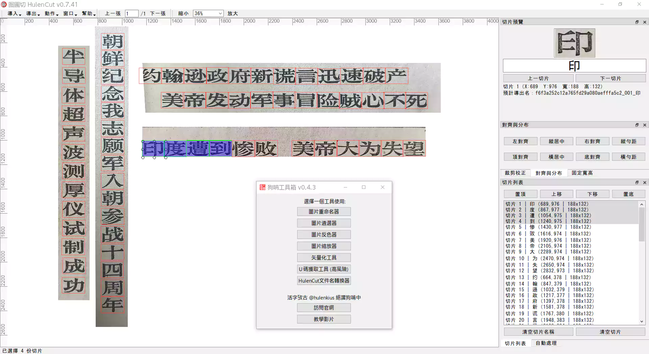The width and height of the screenshot is (649, 354).
Task: Zoom out with 縮小 button
Action: [183, 14]
